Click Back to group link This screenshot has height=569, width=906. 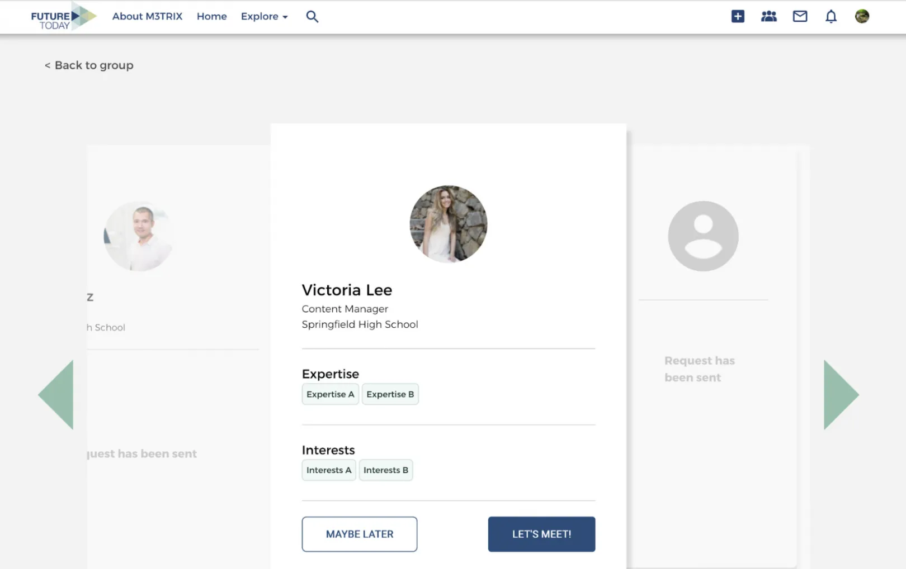[x=89, y=65]
